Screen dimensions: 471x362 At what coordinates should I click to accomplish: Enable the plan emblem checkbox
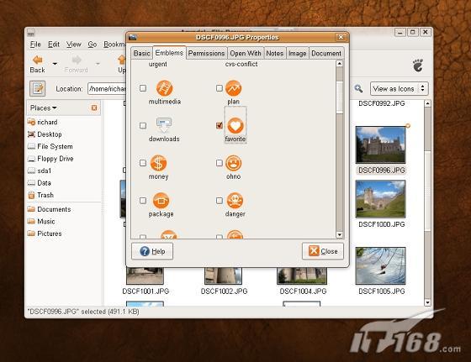point(220,88)
